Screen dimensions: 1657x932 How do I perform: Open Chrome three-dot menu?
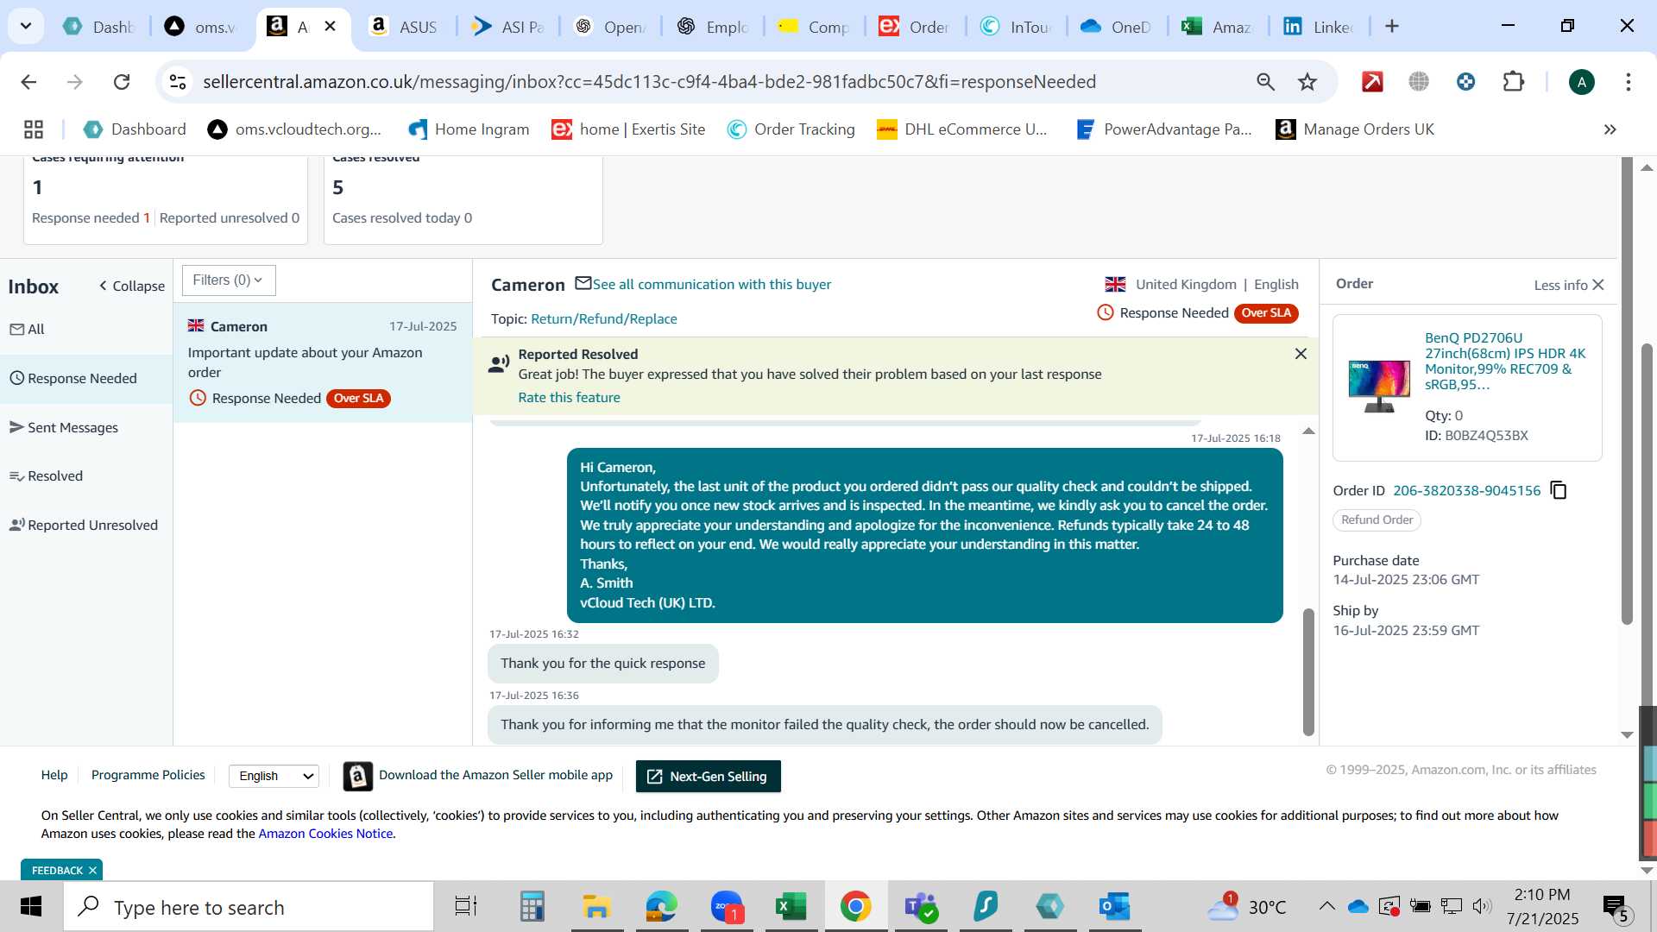click(x=1628, y=82)
